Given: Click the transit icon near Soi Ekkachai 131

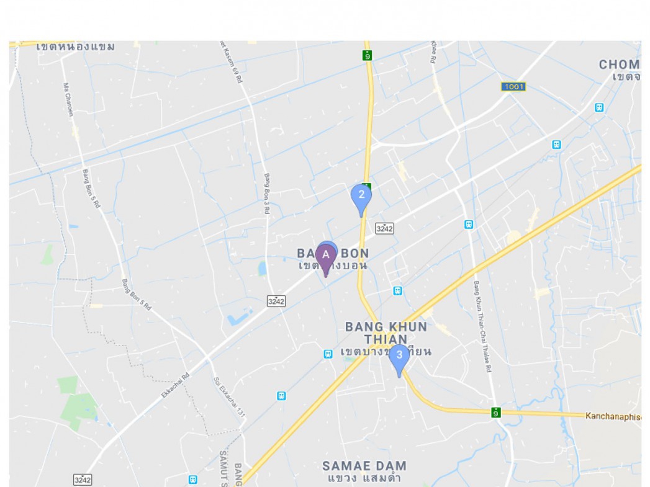Looking at the screenshot, I should 281,396.
